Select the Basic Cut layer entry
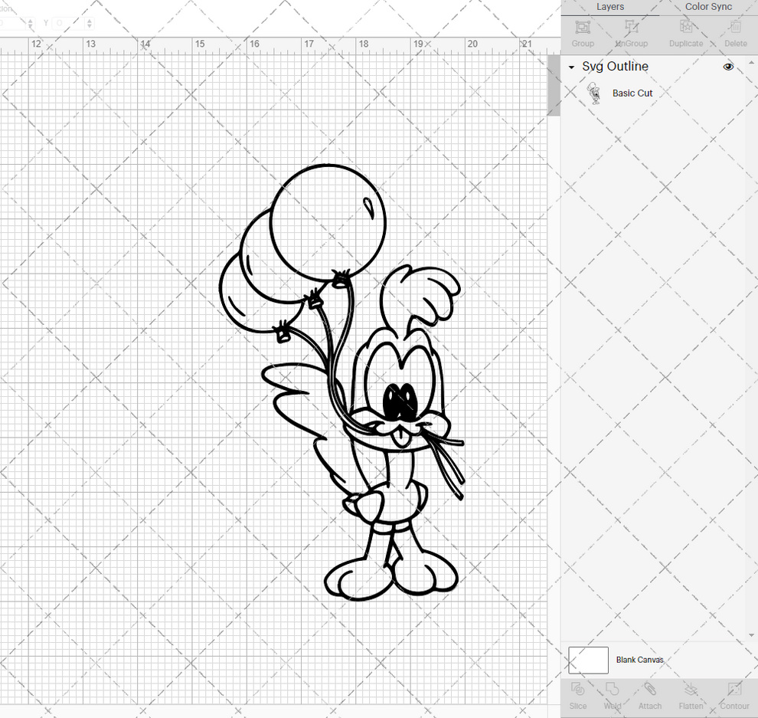The image size is (758, 718). tap(632, 93)
